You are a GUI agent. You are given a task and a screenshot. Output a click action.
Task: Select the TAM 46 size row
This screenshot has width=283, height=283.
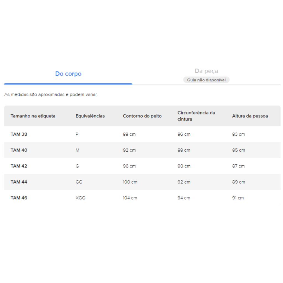tap(142, 198)
